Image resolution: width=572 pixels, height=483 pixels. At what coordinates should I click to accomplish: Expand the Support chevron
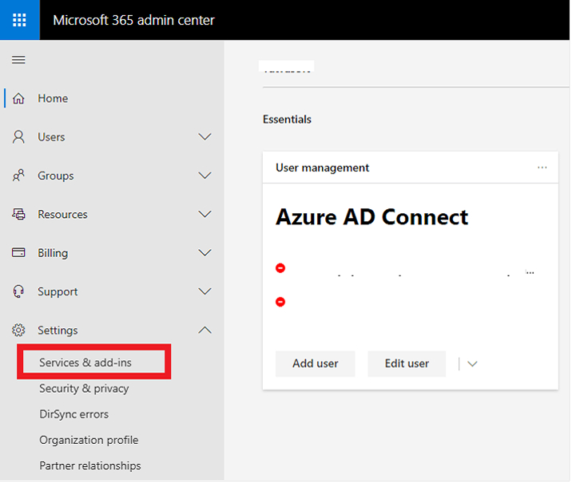205,291
